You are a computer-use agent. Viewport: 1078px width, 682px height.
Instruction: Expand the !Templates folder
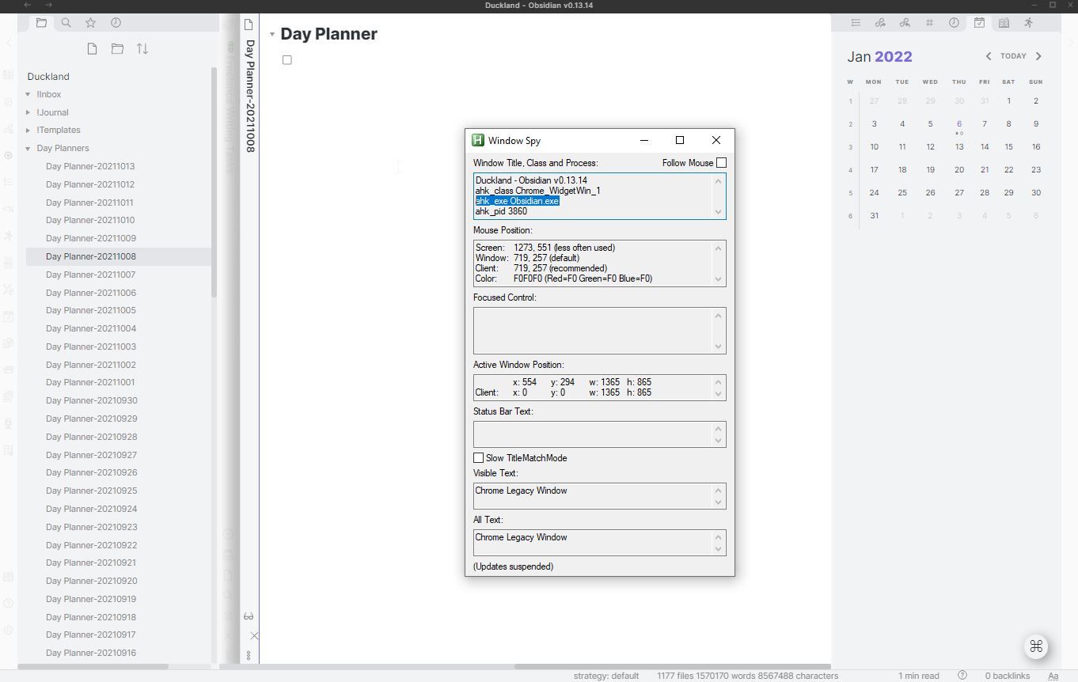tap(28, 130)
